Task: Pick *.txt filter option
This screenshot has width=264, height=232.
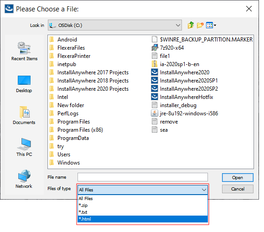Action: 143,212
